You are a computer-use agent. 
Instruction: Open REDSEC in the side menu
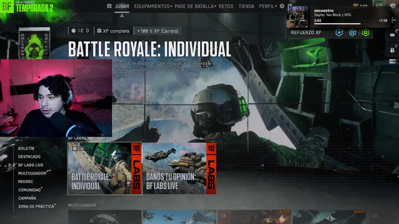pos(26,181)
